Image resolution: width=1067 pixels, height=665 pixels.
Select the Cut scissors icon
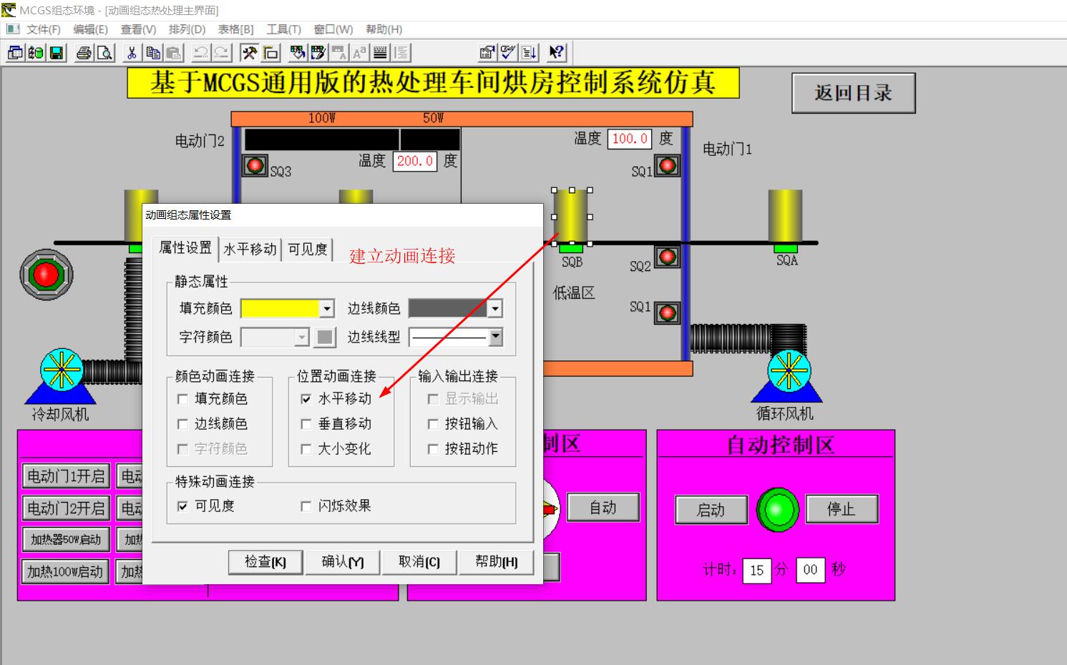pyautogui.click(x=132, y=52)
